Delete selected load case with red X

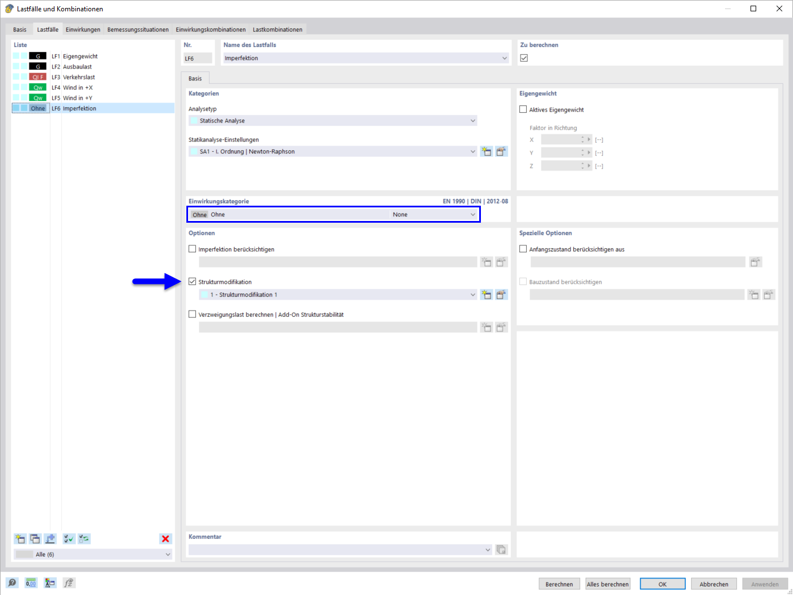(165, 539)
